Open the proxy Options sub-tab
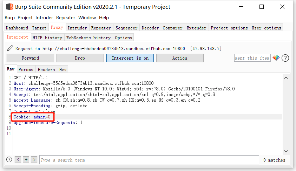This screenshot has height=171, width=296. click(x=124, y=37)
